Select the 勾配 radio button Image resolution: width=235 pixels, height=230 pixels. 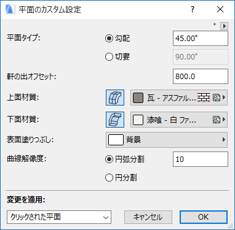coord(109,38)
